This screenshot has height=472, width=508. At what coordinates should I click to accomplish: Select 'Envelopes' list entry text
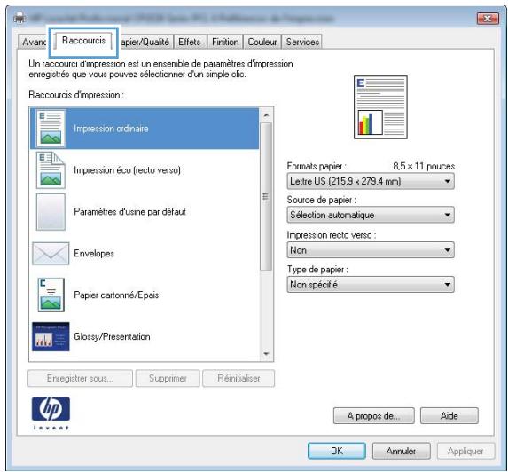[x=94, y=253]
